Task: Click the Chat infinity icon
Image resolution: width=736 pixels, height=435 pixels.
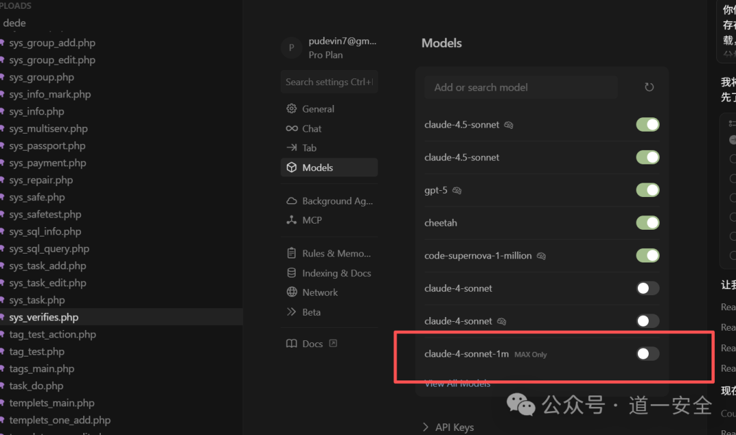Action: coord(292,128)
